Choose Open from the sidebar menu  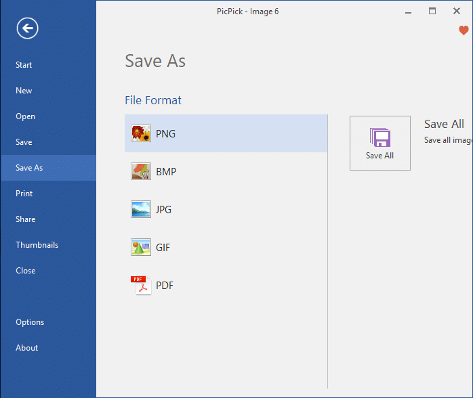tap(25, 116)
